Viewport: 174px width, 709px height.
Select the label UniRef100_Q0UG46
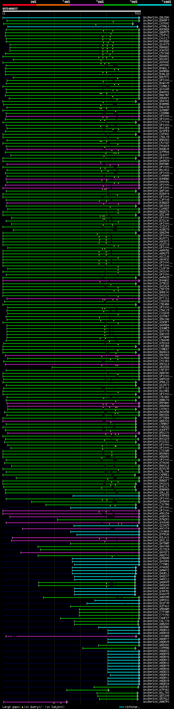click(156, 523)
